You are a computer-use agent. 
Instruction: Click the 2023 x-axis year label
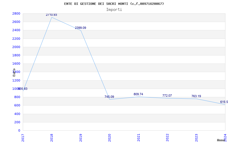tap(196, 138)
